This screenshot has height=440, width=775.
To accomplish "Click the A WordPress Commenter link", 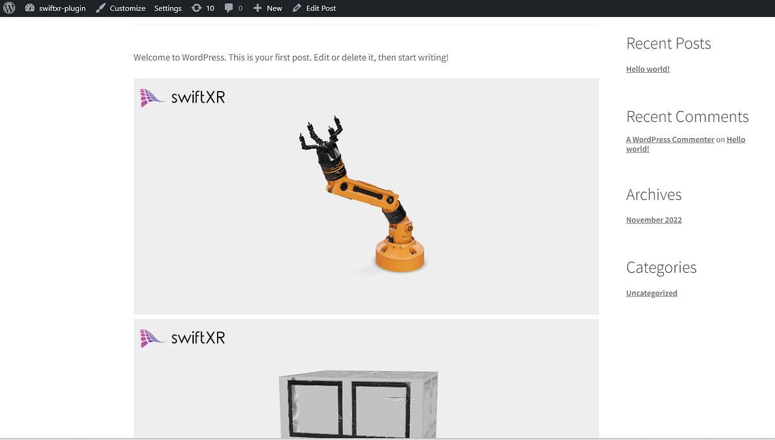I will (670, 139).
